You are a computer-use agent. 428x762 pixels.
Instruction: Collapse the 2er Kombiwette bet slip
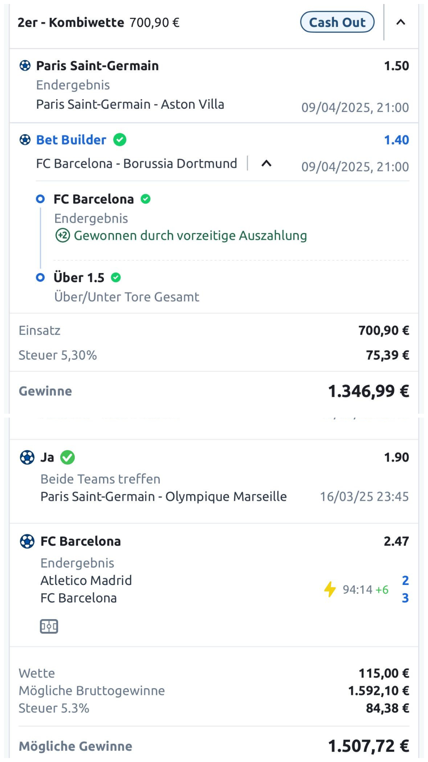pos(401,22)
